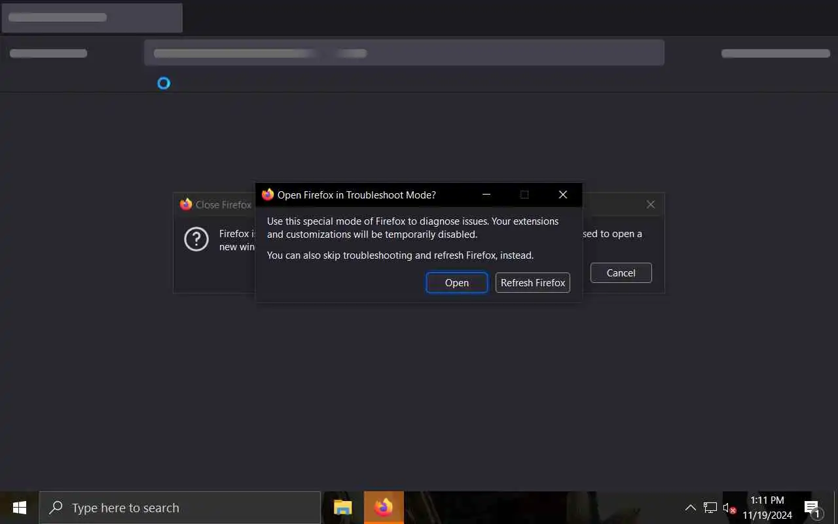This screenshot has width=838, height=524.
Task: Click the magnifier icon in the search box
Action: (x=56, y=508)
